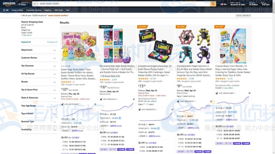Open the shopping Cart icon
The image size is (275, 154).
tap(265, 4)
